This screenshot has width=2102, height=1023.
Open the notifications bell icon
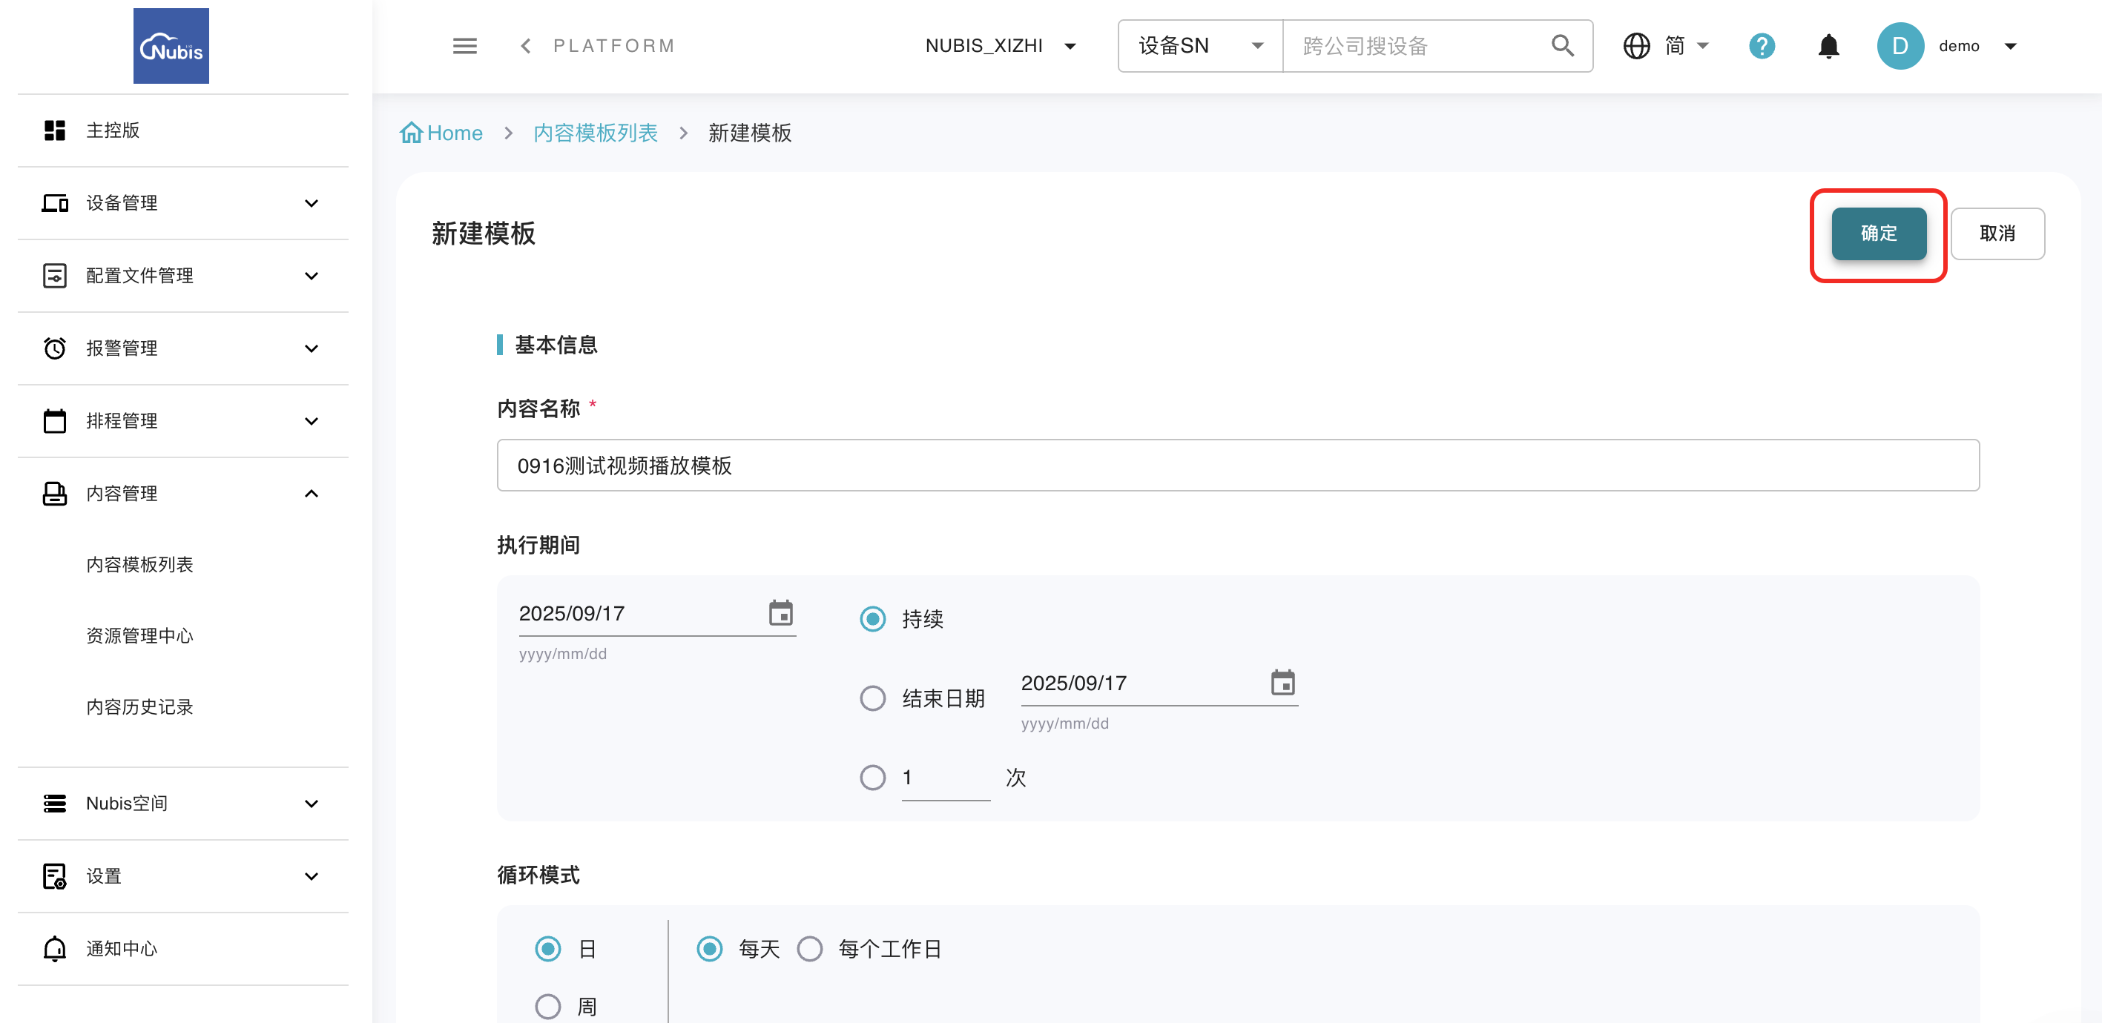1828,46
